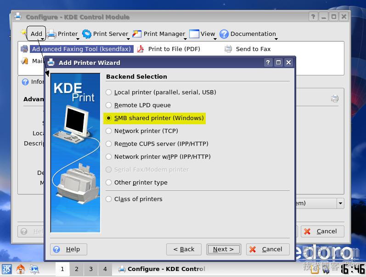The image size is (366, 277).
Task: Select Advanced Faxing Tool (ksendfax) printer
Action: 81,49
